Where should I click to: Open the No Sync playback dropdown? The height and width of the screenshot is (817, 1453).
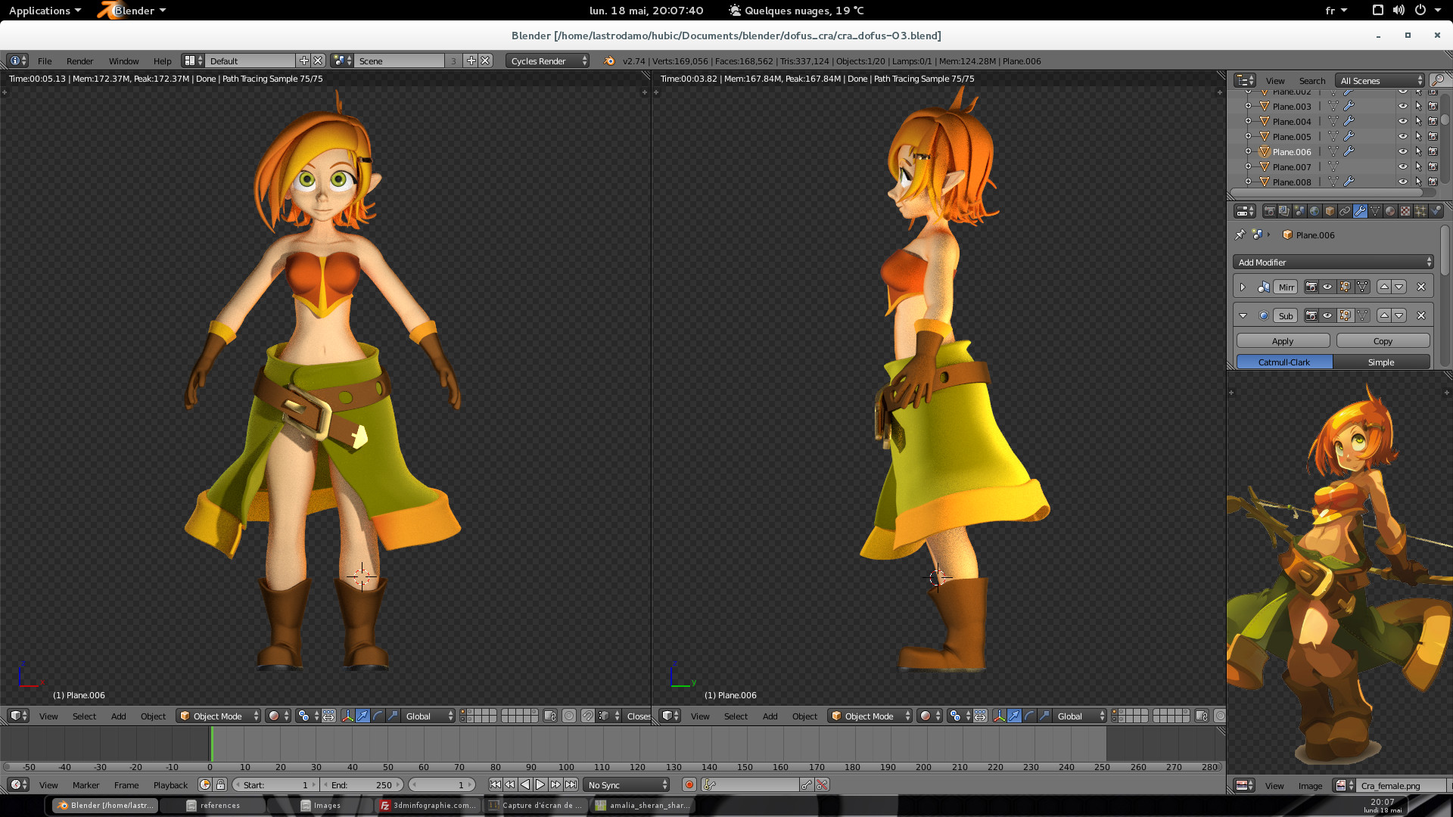[627, 785]
